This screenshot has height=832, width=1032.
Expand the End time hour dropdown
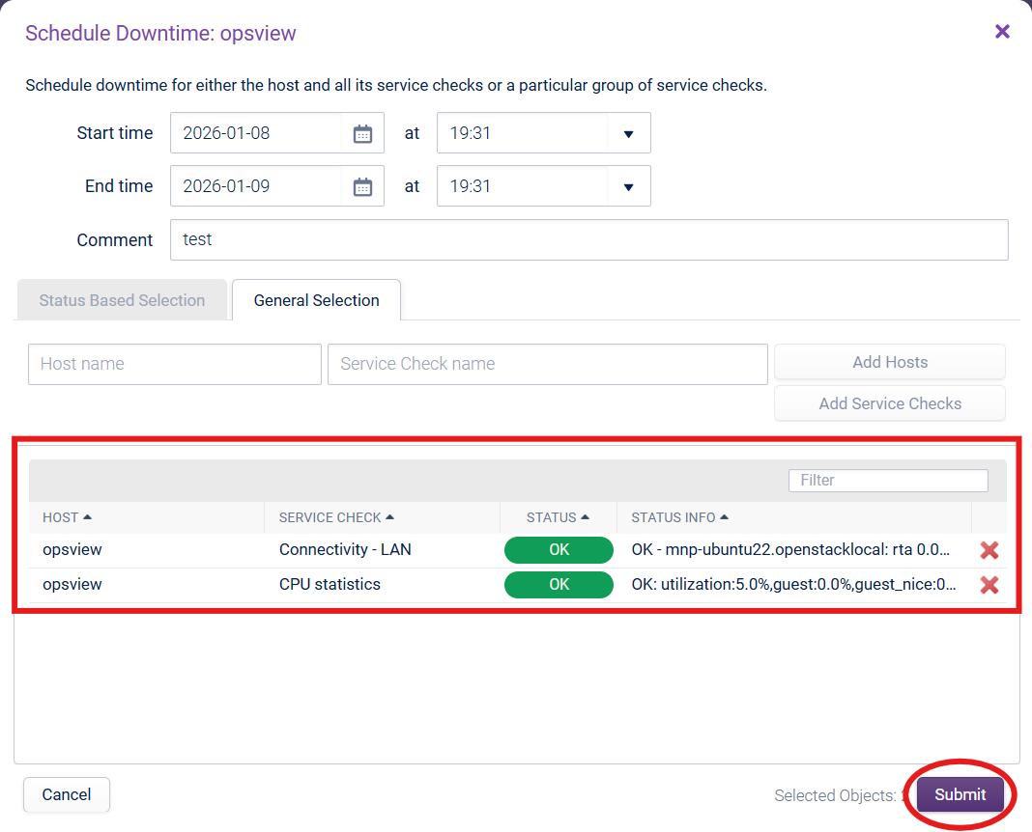pyautogui.click(x=628, y=187)
